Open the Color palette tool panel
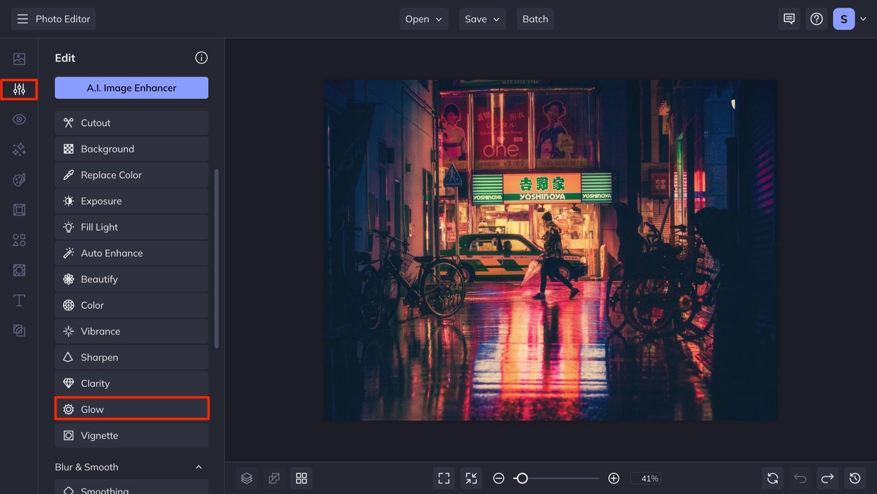Image resolution: width=877 pixels, height=494 pixels. [19, 179]
